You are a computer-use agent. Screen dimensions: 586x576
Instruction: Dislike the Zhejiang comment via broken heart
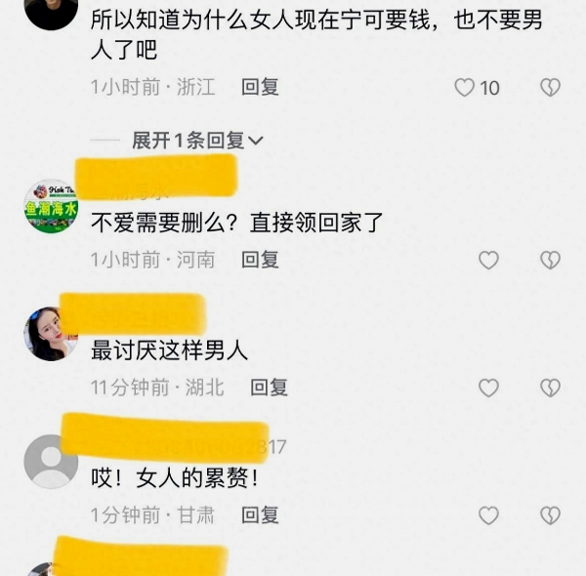coord(550,88)
